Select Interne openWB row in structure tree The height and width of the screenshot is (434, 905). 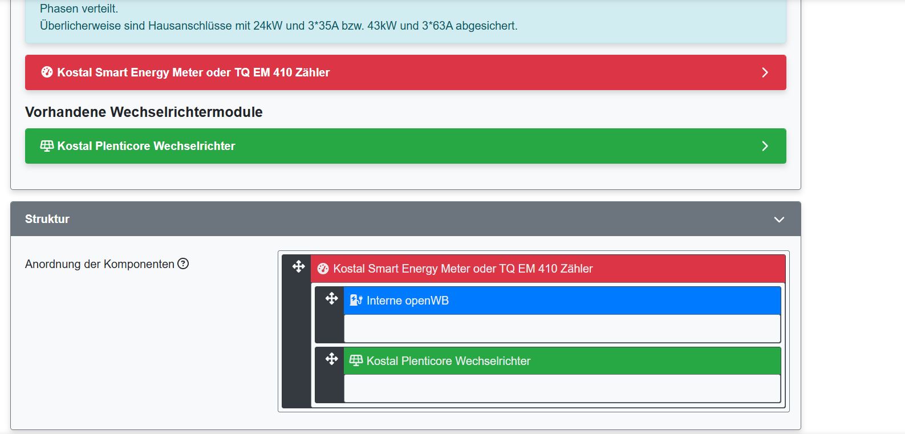(562, 301)
